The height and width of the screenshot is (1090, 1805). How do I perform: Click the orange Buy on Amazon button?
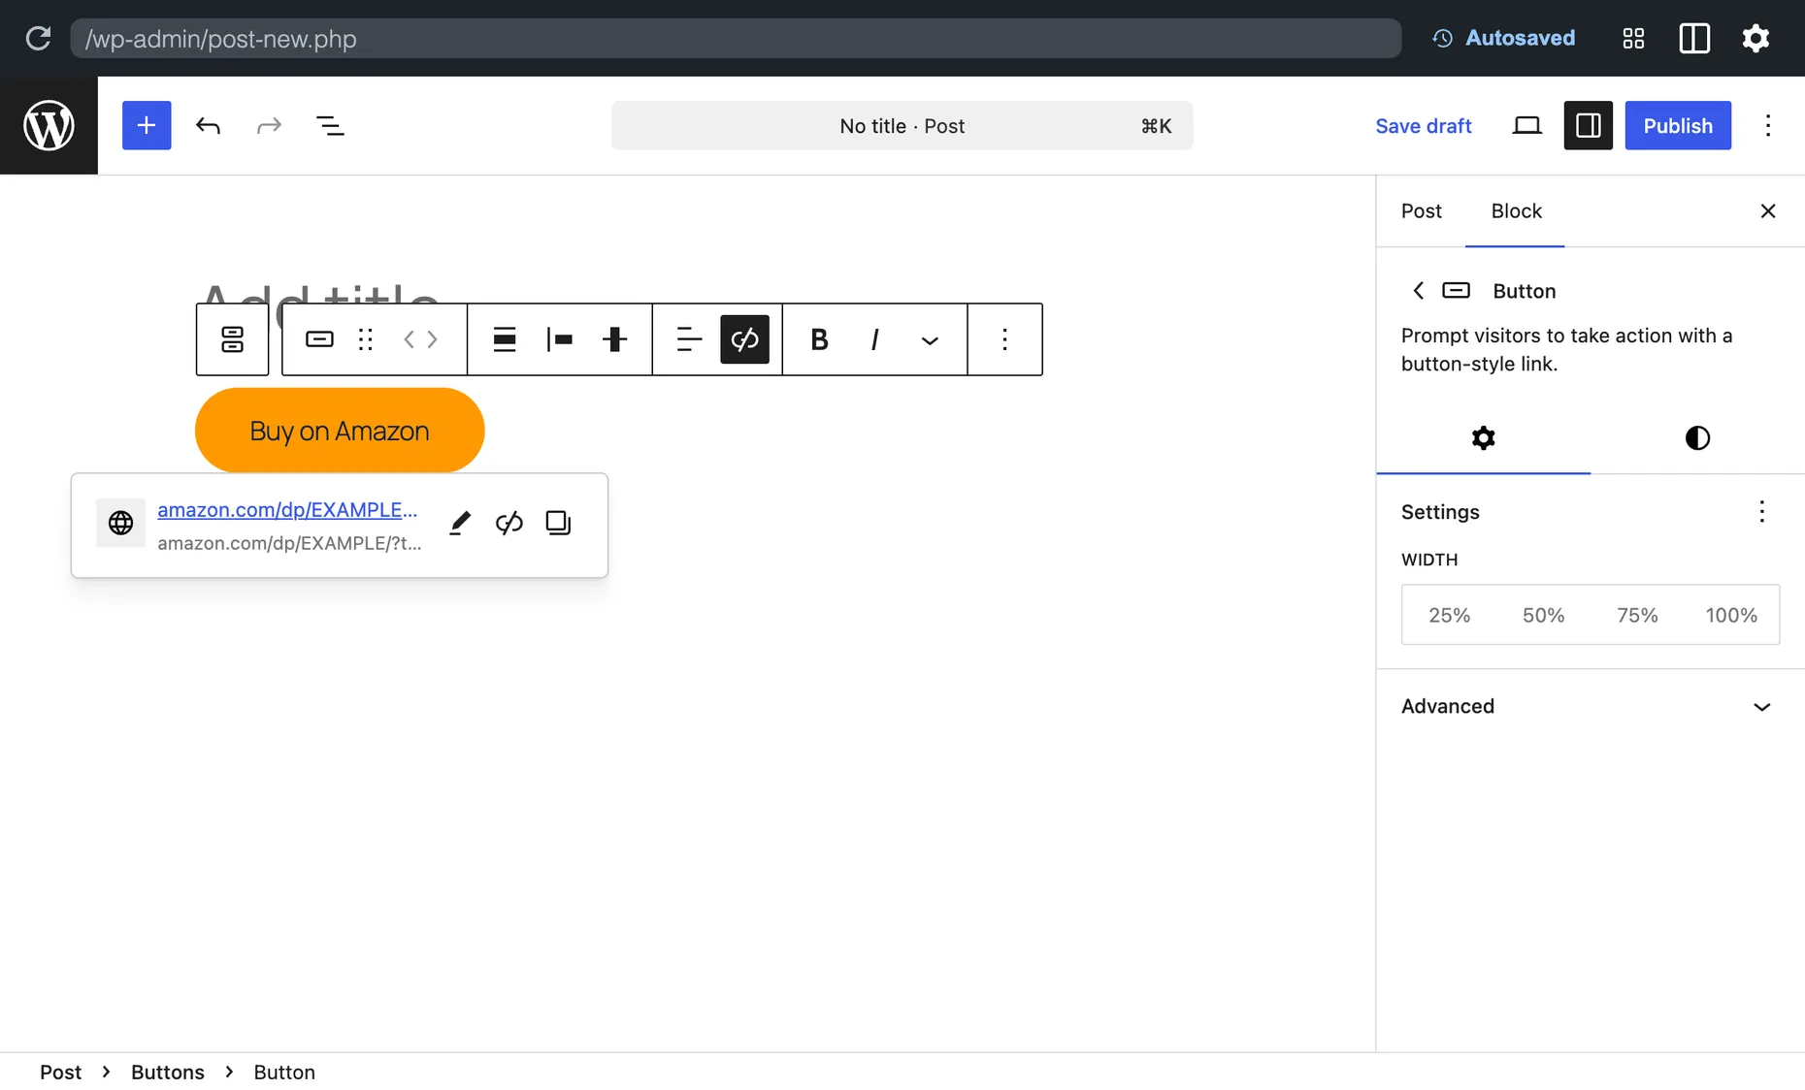(340, 431)
